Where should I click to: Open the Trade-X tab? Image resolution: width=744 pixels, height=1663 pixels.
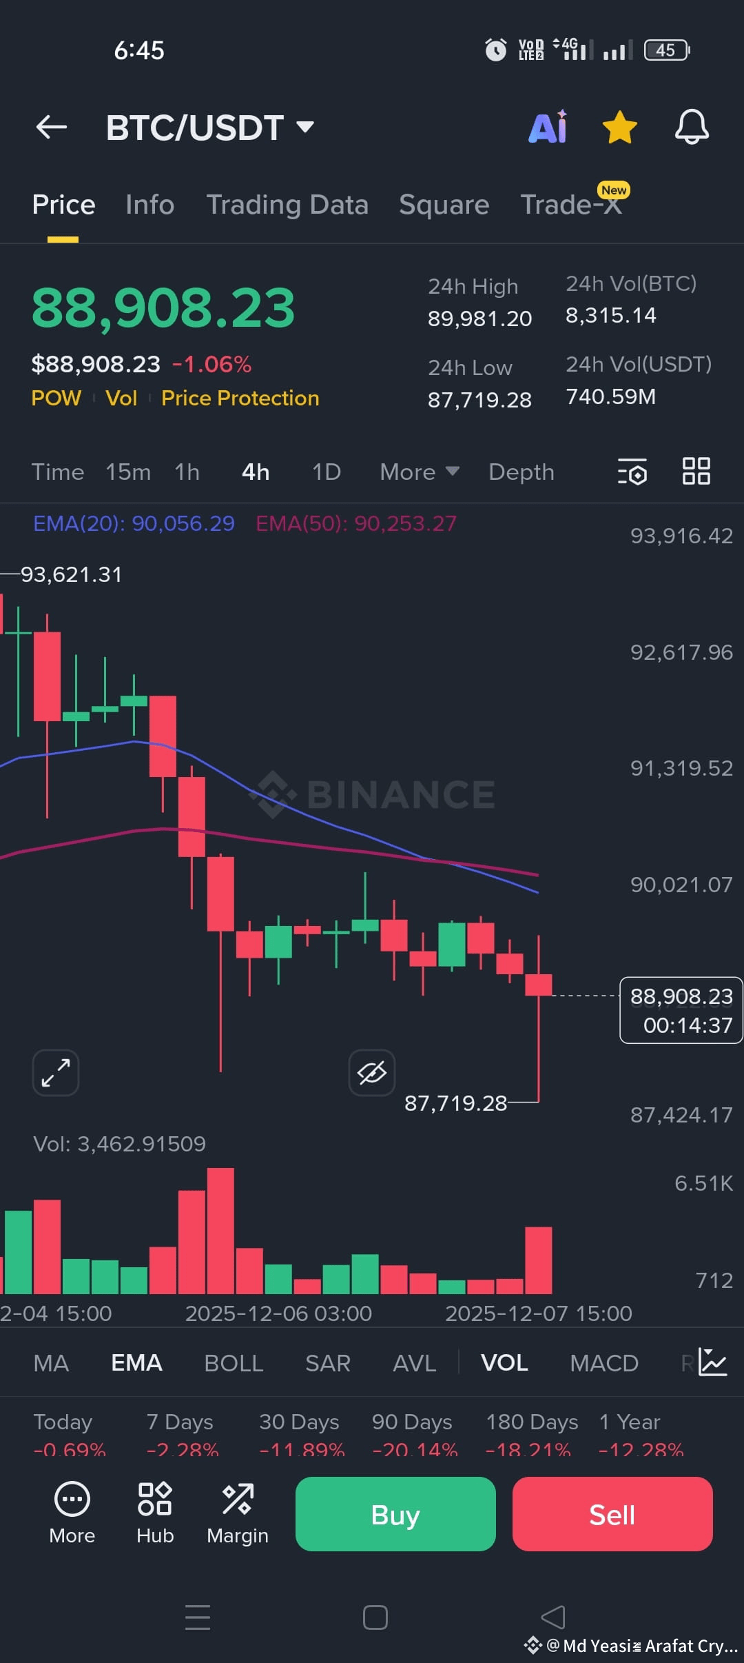pyautogui.click(x=572, y=205)
